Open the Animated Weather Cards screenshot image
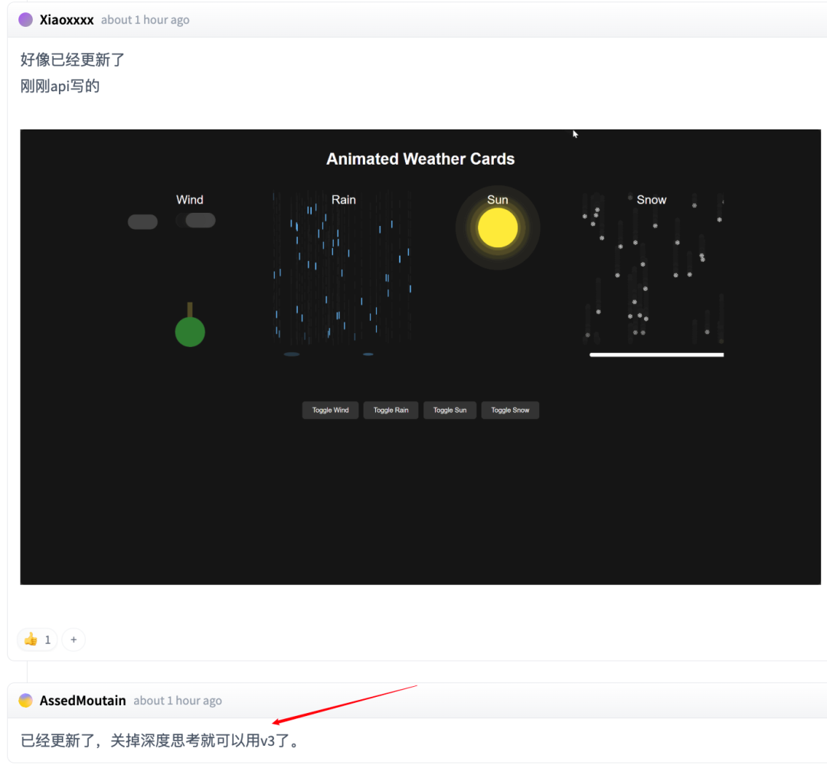Screen dimensions: 827x775 click(x=420, y=357)
